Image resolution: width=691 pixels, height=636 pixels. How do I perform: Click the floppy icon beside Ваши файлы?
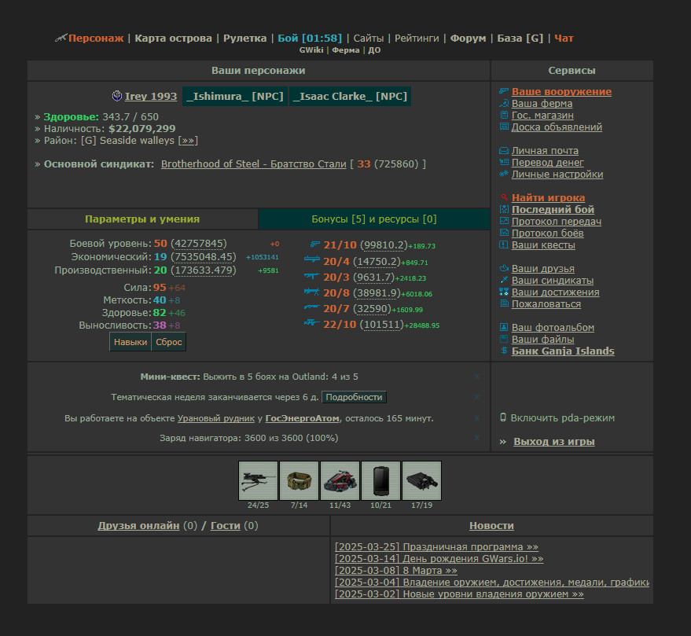(504, 339)
